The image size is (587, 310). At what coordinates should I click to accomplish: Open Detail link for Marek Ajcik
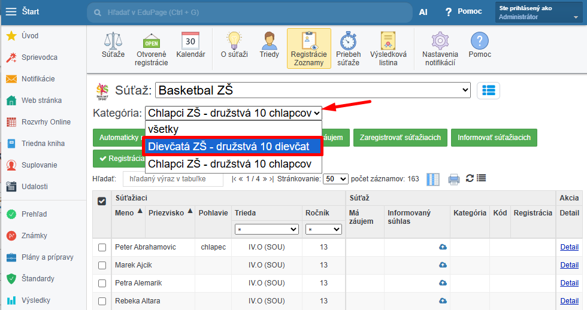coord(569,265)
